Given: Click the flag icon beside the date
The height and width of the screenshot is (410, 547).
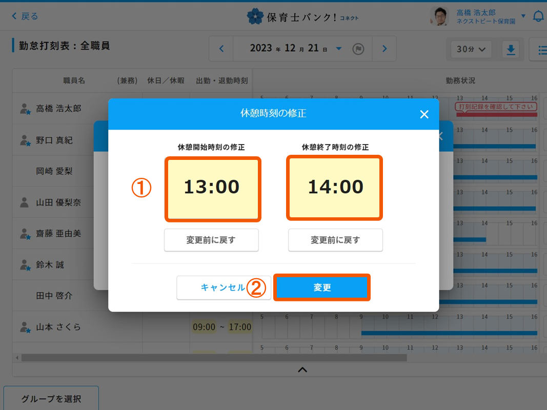Looking at the screenshot, I should (358, 49).
